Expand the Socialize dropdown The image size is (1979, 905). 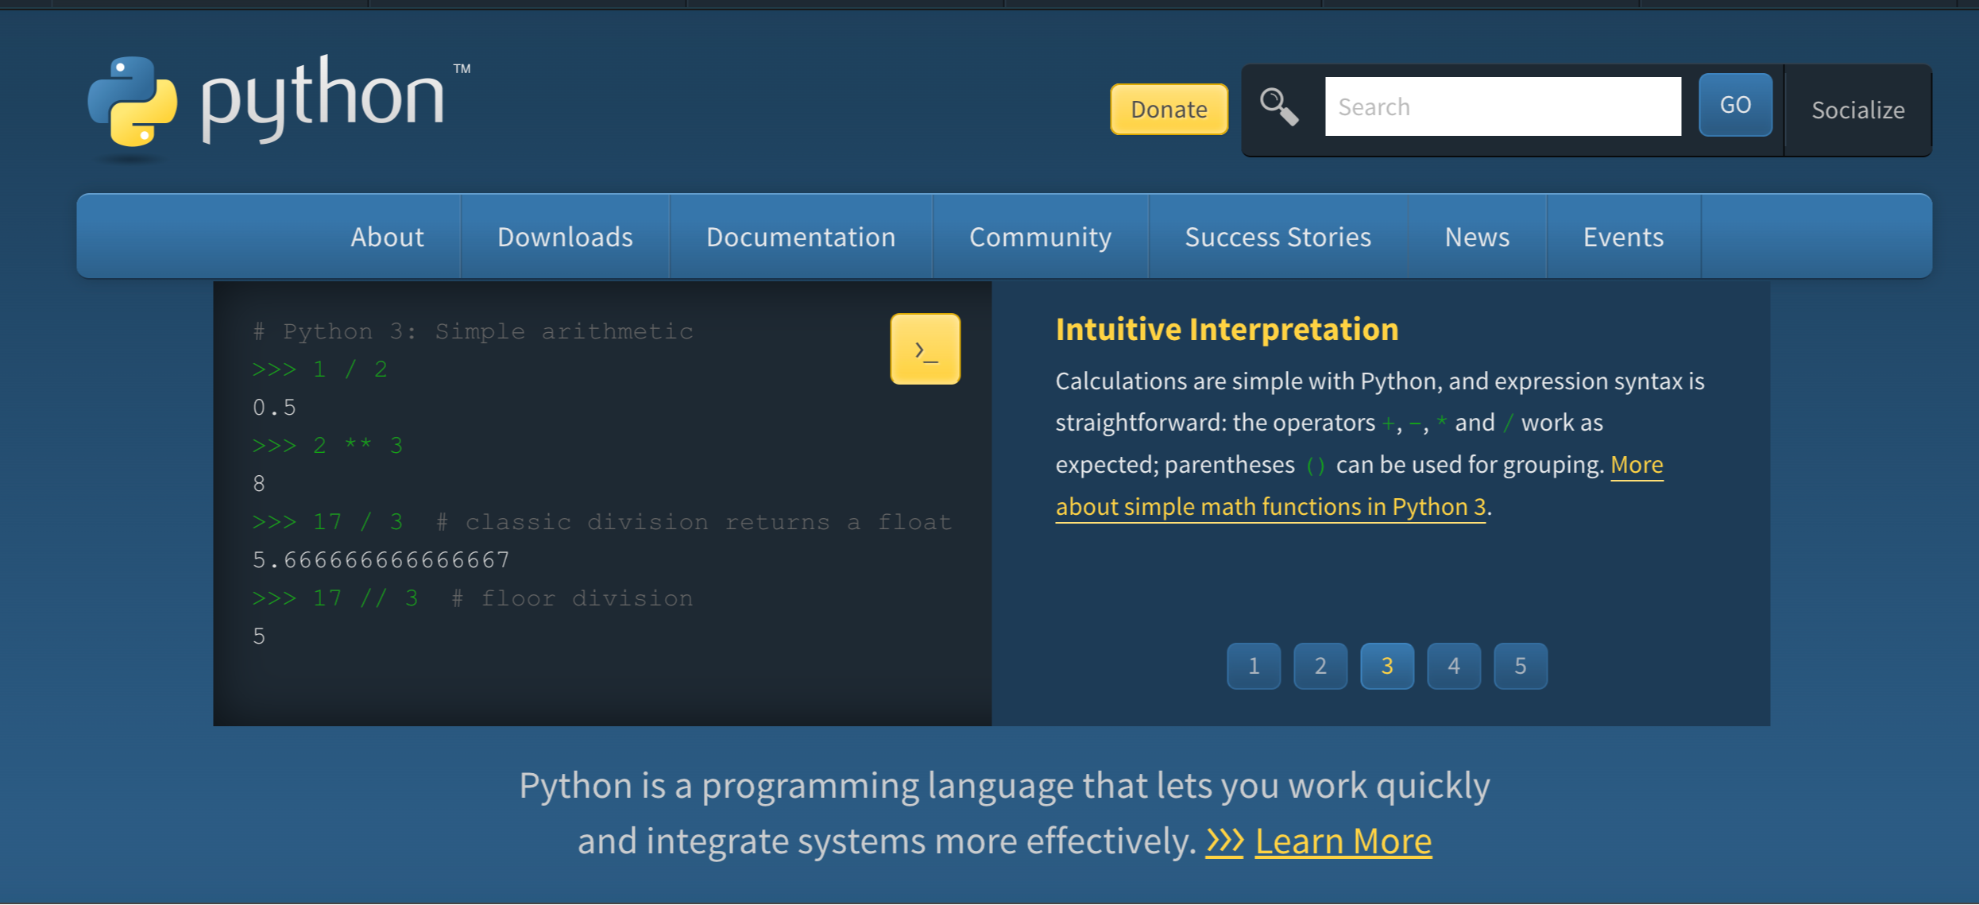click(1857, 110)
